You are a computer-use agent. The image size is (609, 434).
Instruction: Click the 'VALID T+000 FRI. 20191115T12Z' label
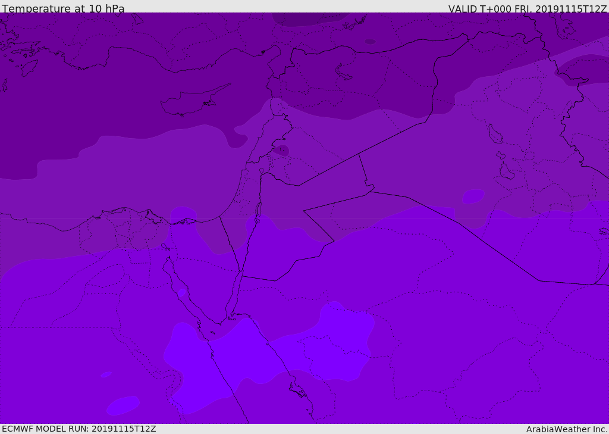(x=528, y=9)
